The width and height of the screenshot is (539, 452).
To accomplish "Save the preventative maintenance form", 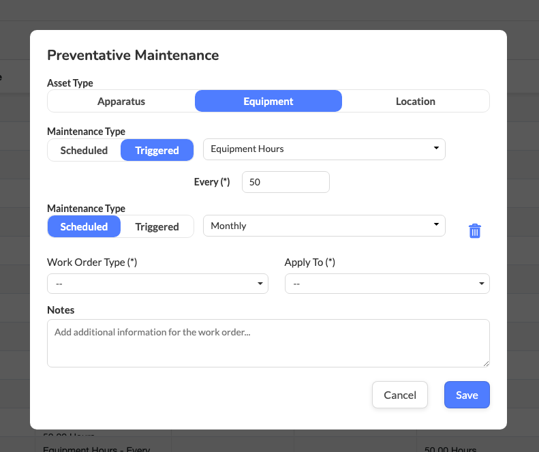I will (x=467, y=395).
